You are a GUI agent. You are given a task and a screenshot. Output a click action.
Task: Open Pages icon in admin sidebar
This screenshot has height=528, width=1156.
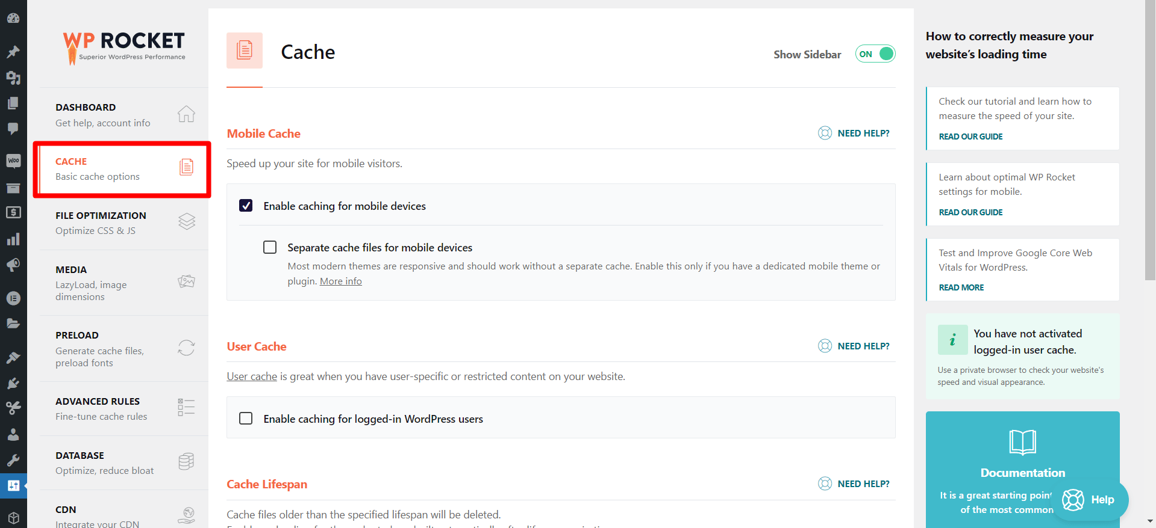point(13,103)
